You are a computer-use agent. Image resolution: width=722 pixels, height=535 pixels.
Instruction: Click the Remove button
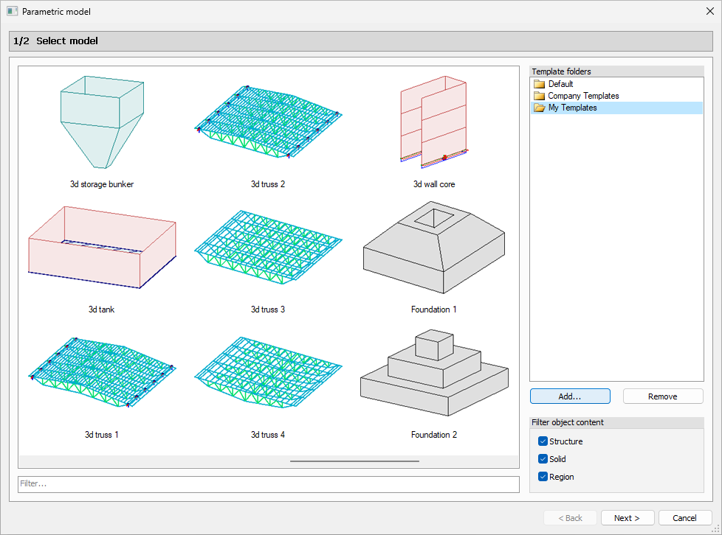pos(662,396)
